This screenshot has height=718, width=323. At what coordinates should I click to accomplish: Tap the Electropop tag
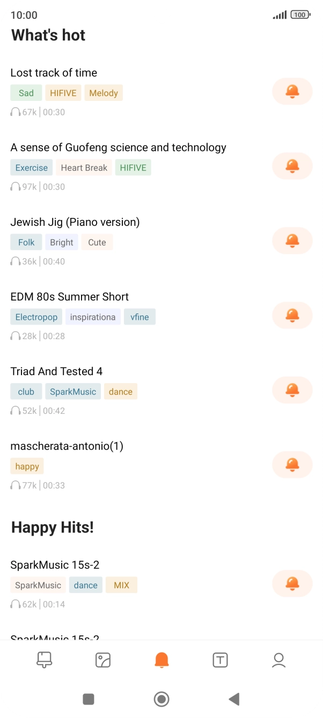pos(36,317)
